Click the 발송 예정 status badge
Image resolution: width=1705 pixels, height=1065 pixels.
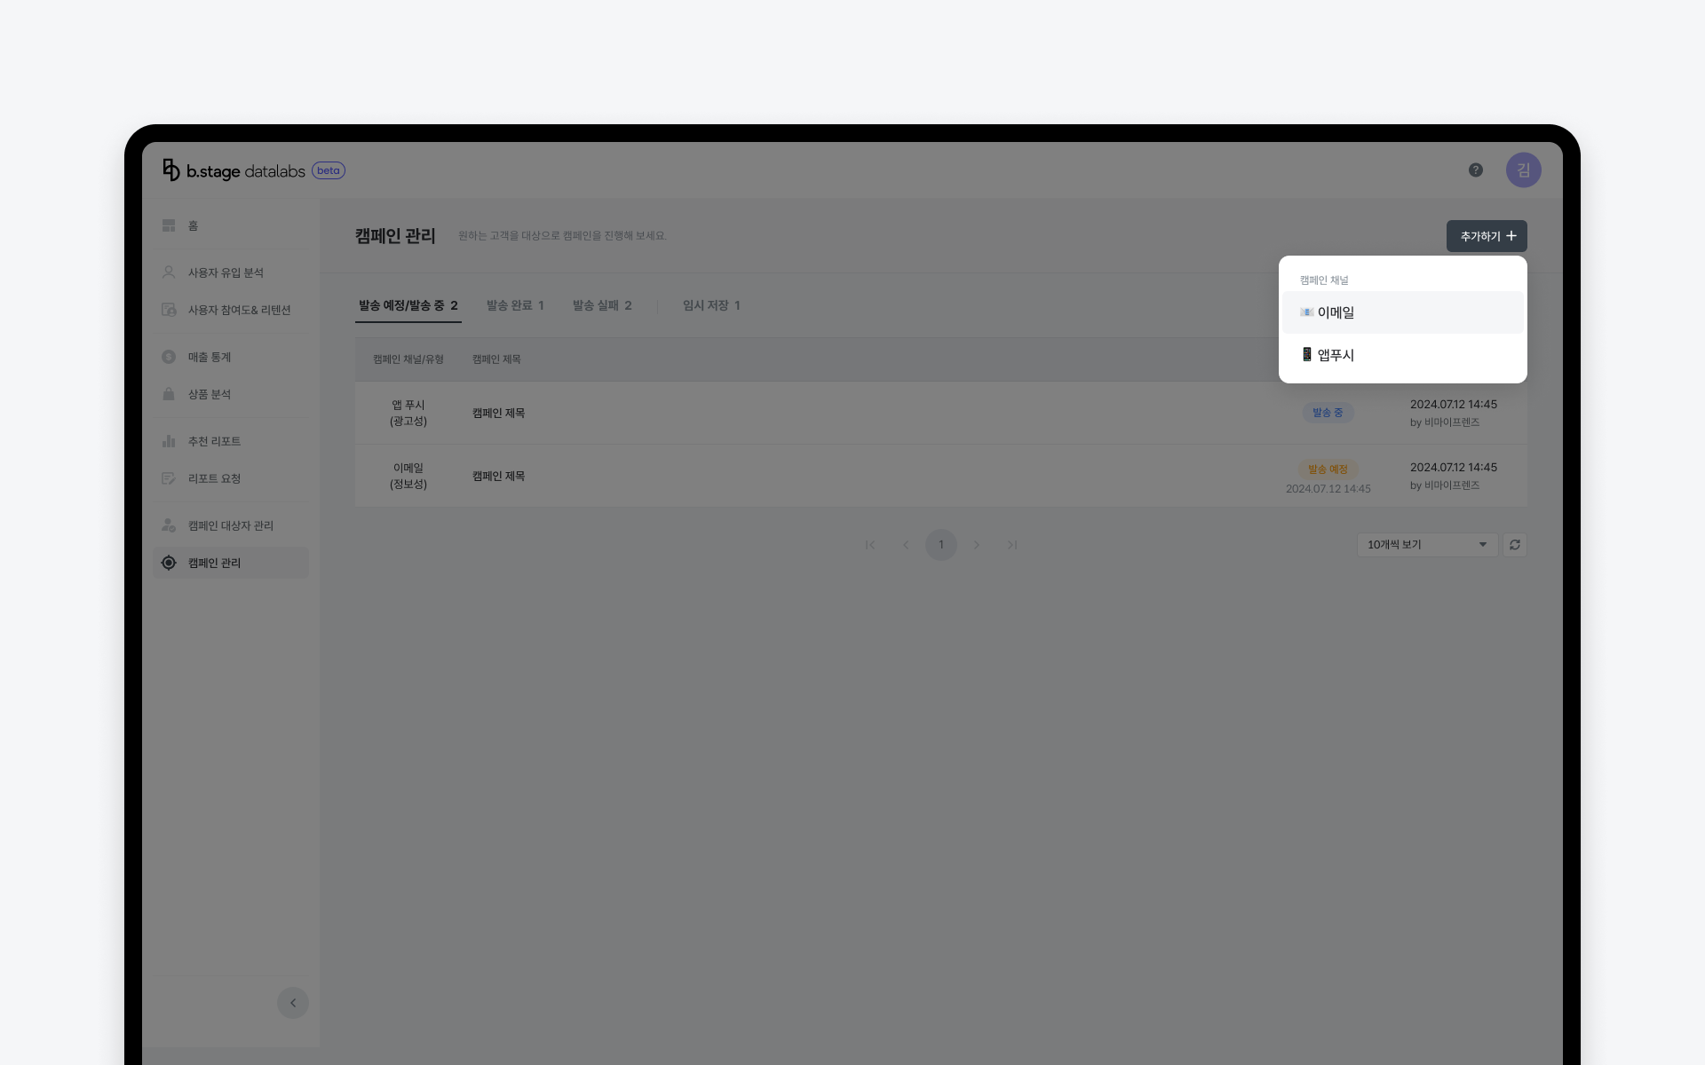point(1328,469)
